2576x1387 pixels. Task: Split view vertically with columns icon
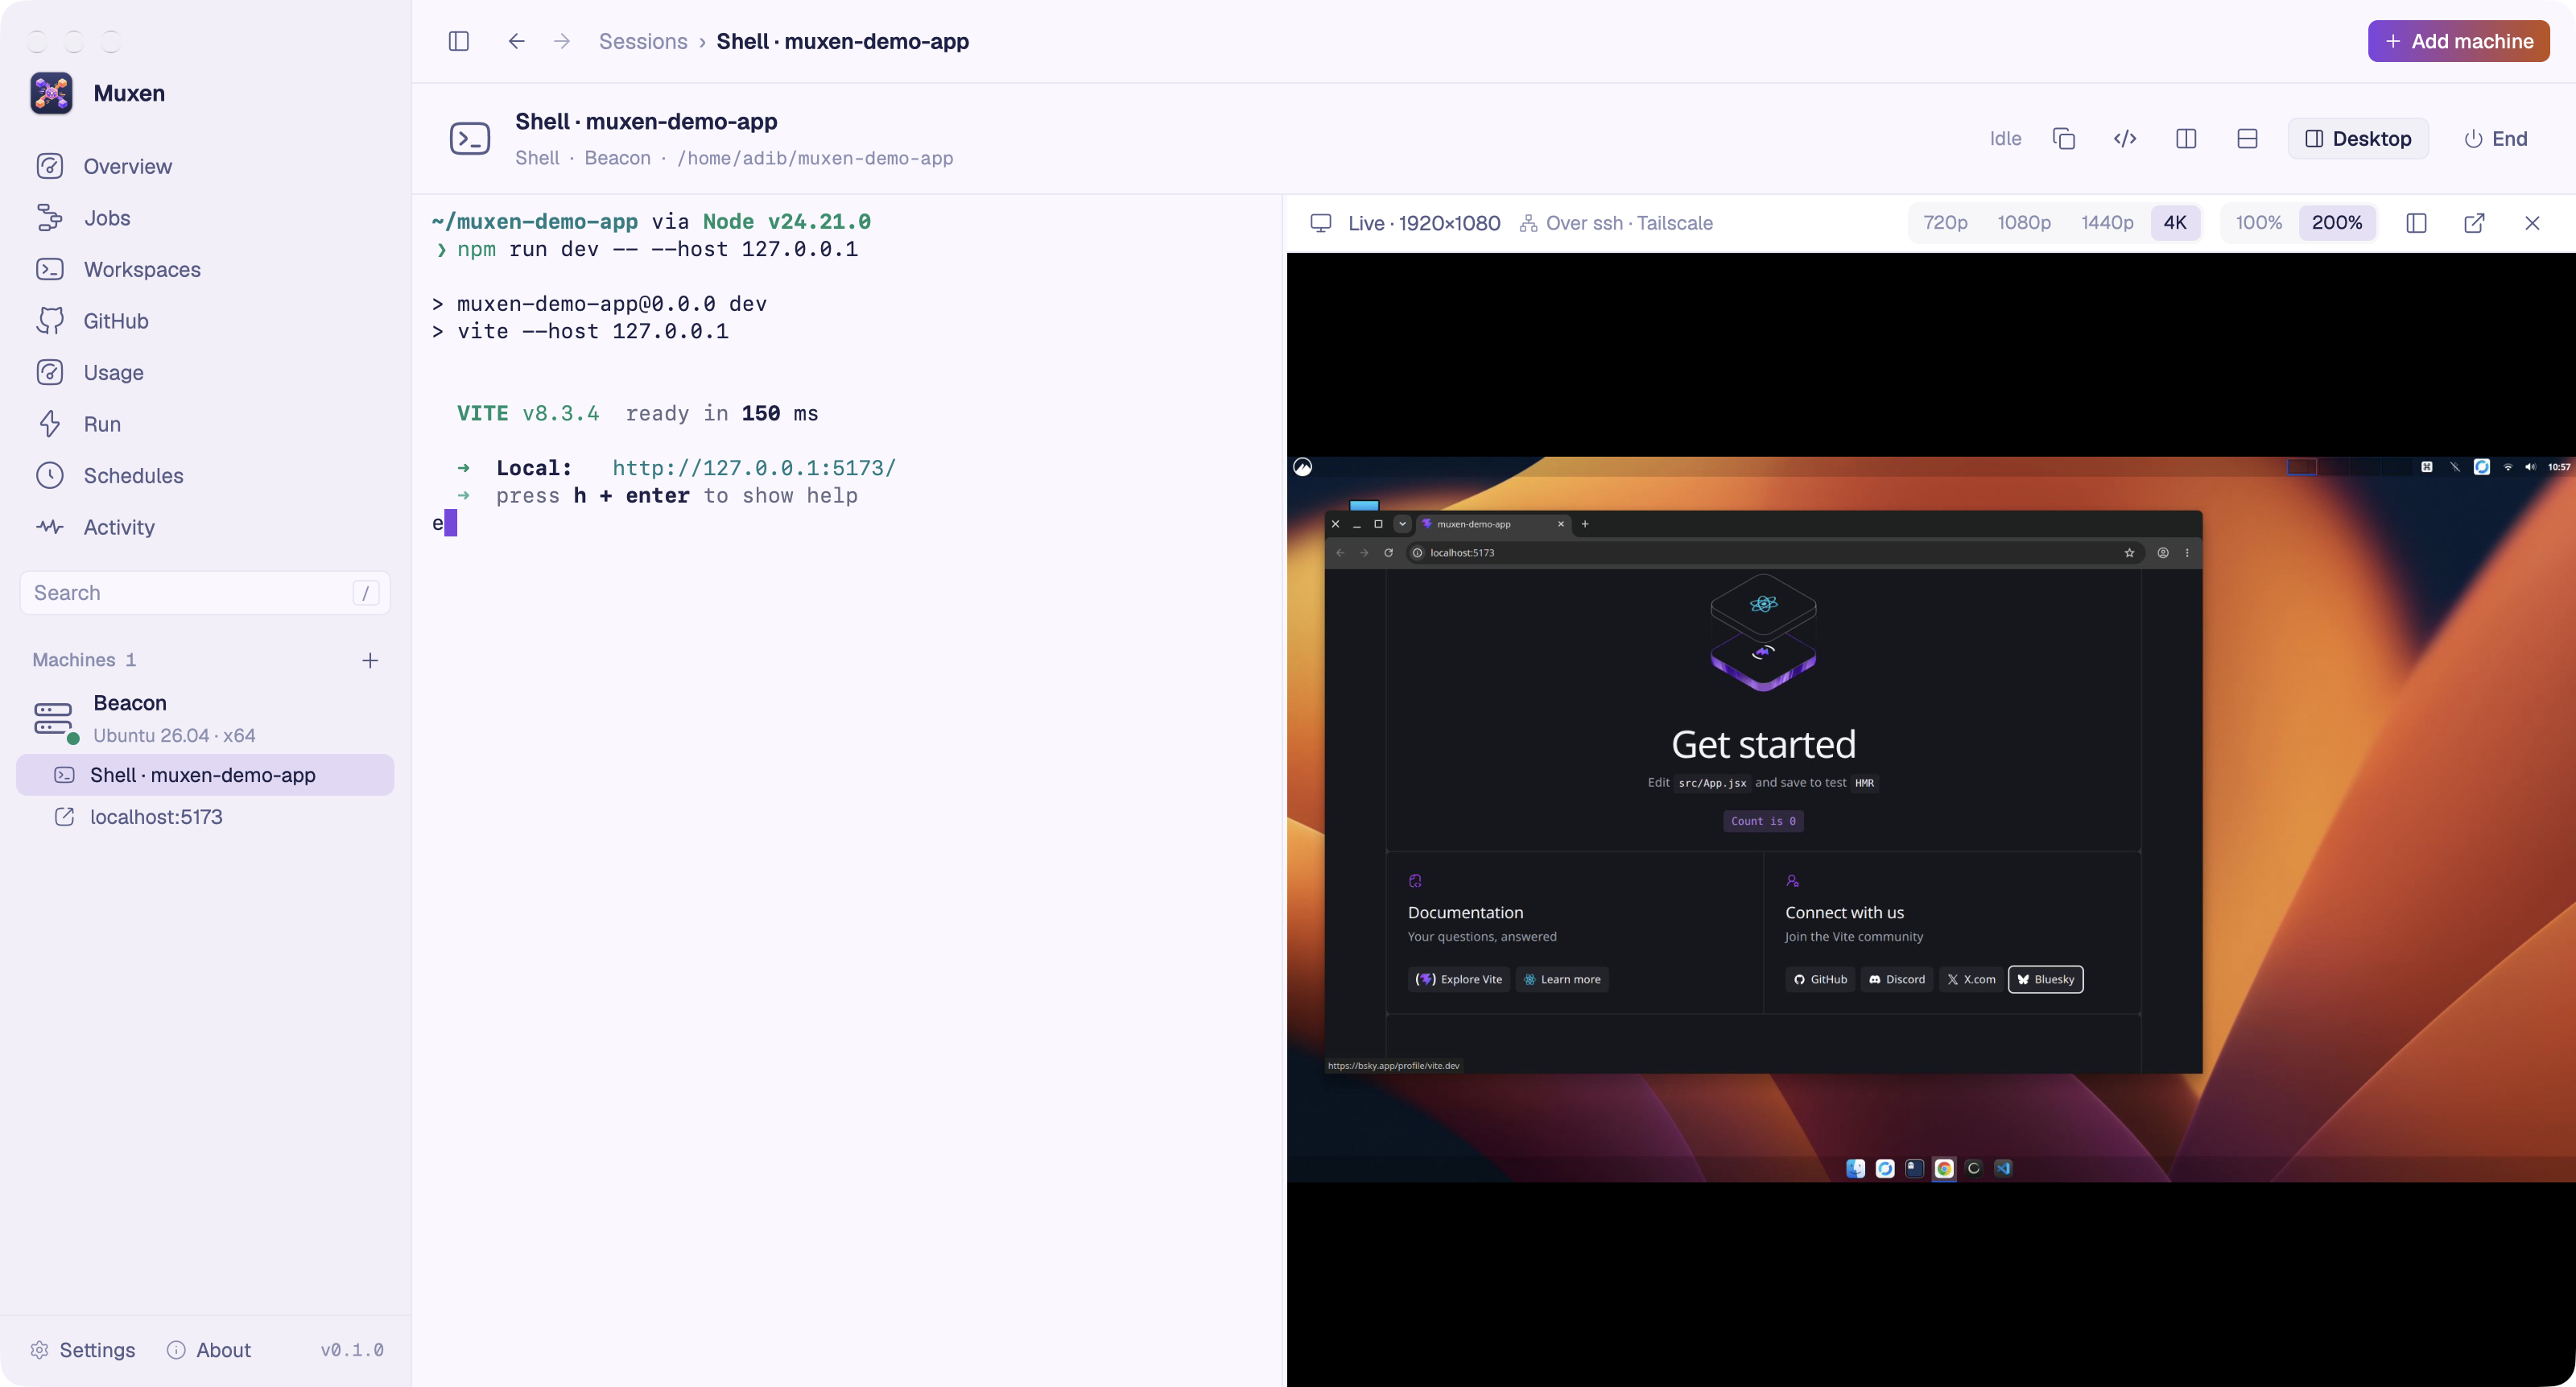pyautogui.click(x=2186, y=138)
